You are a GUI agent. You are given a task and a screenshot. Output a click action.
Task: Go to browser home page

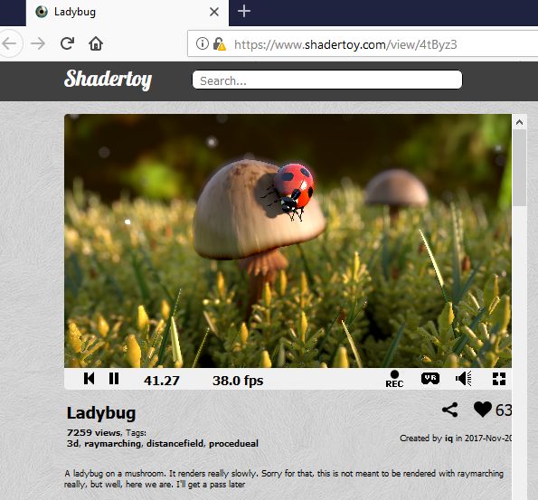tap(96, 43)
